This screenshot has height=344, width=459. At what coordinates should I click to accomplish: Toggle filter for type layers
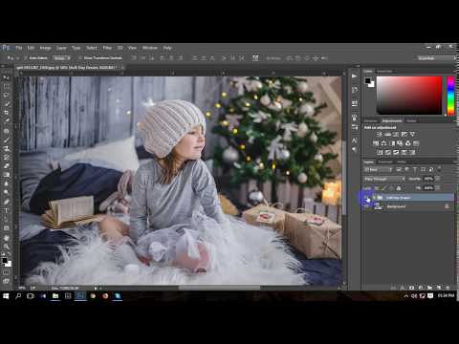(415, 170)
